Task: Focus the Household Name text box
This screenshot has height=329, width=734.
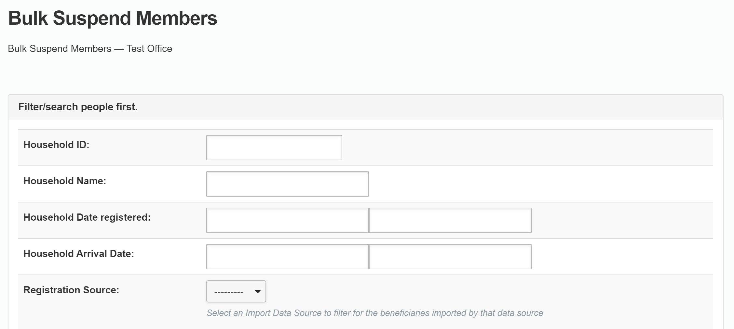Action: tap(287, 184)
